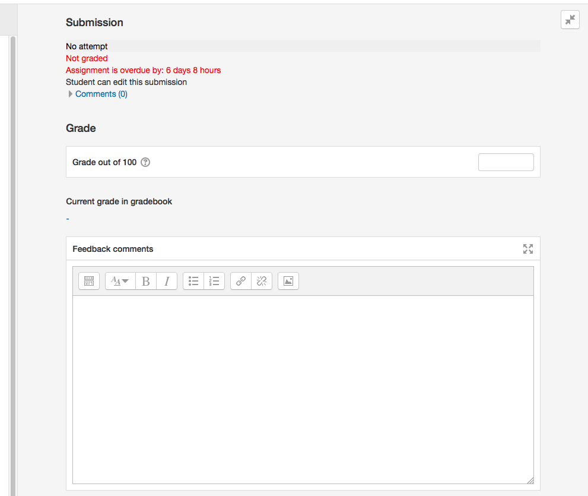Show more editor buttons in the toolbar
Image resolution: width=588 pixels, height=496 pixels.
point(89,281)
